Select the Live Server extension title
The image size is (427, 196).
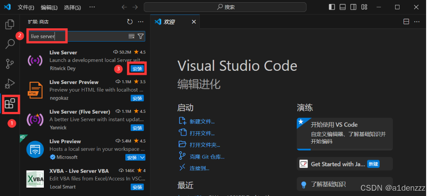pos(63,53)
